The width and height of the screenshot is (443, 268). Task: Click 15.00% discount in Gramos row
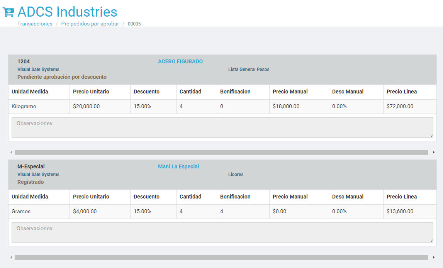point(143,212)
